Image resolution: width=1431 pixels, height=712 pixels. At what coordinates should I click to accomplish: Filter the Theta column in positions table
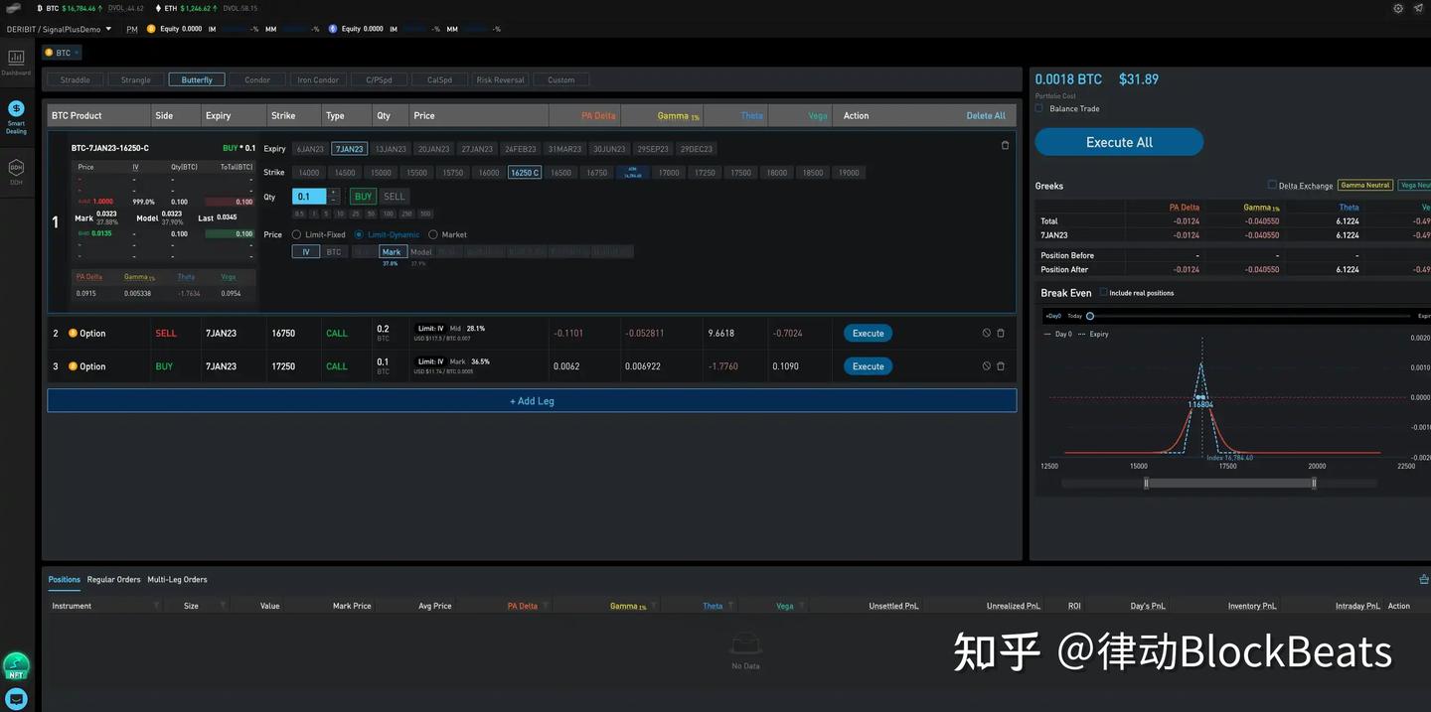tap(732, 606)
